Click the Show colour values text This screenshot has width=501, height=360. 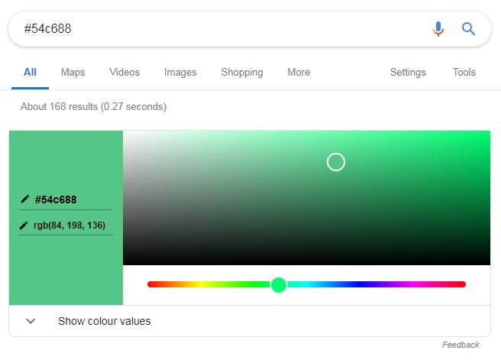(104, 321)
